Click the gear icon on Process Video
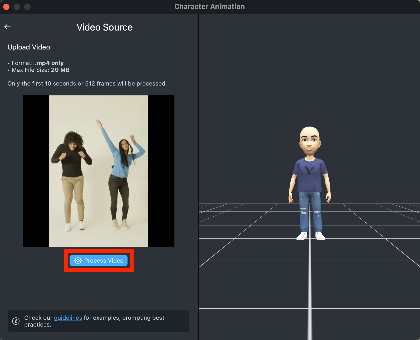Screen dimensions: 420x340 [x=78, y=261]
